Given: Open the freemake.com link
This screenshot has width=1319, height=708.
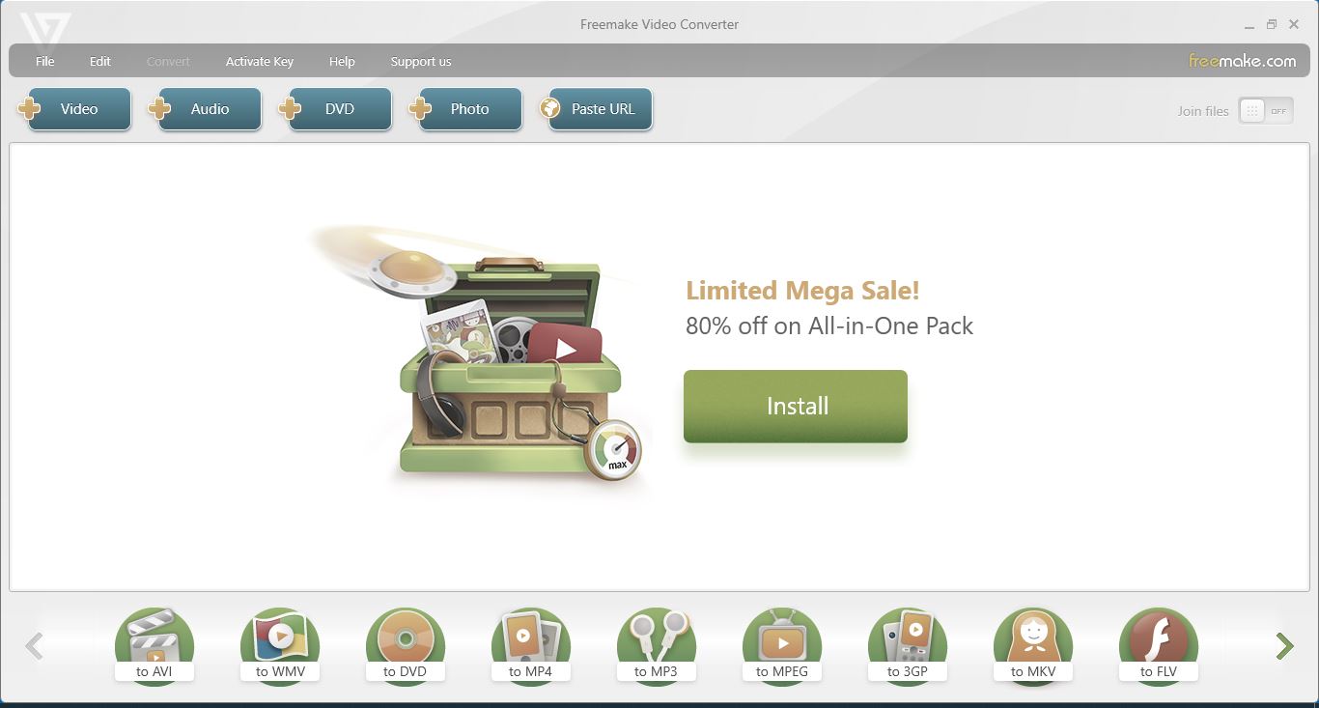Looking at the screenshot, I should coord(1242,61).
